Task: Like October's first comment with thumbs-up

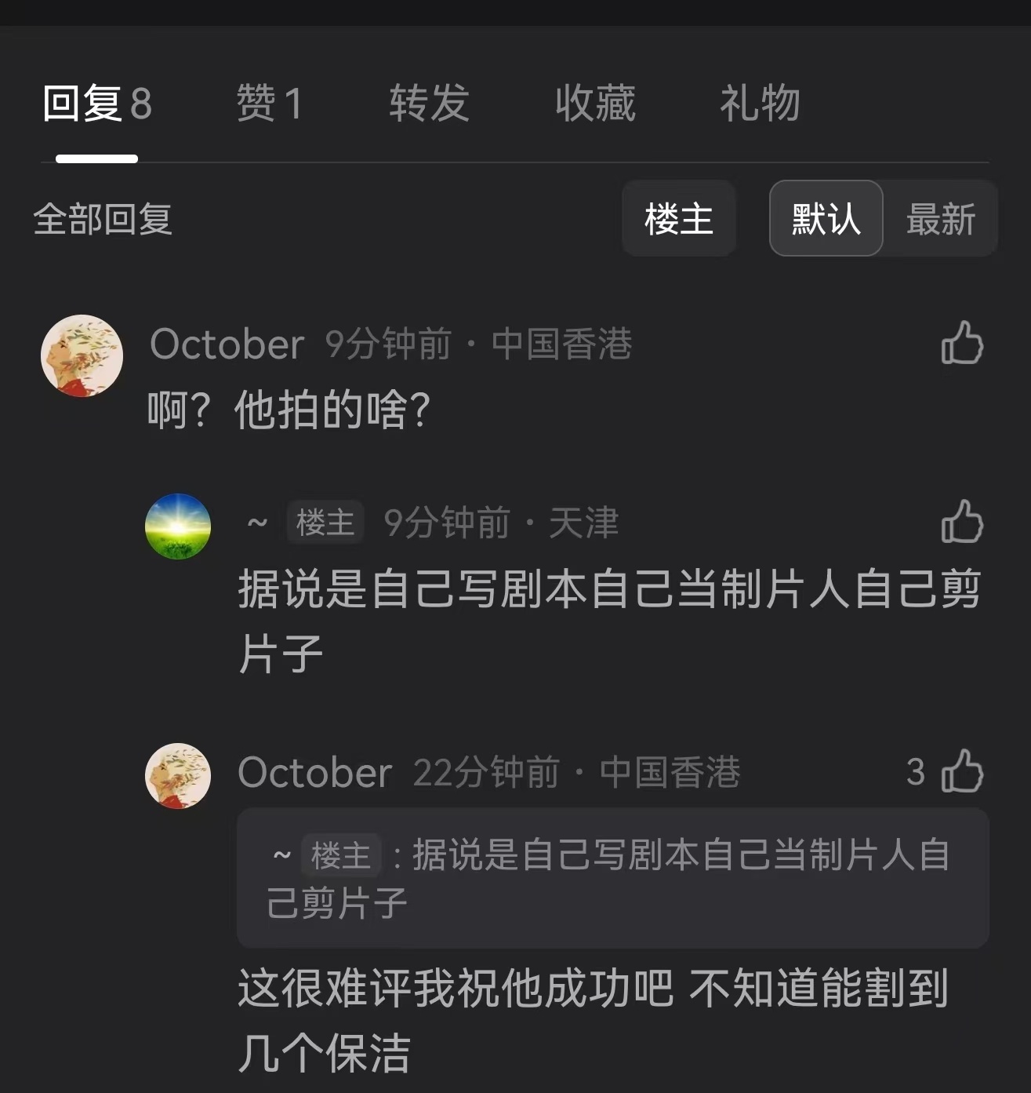Action: [962, 343]
